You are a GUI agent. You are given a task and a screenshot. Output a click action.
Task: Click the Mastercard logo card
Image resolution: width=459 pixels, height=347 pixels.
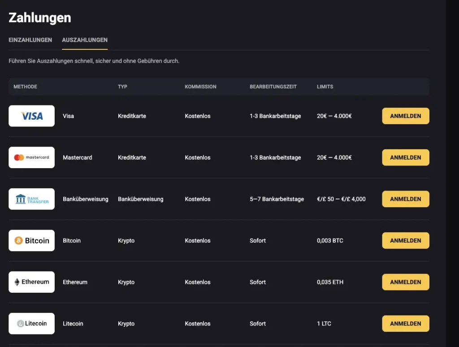(32, 157)
